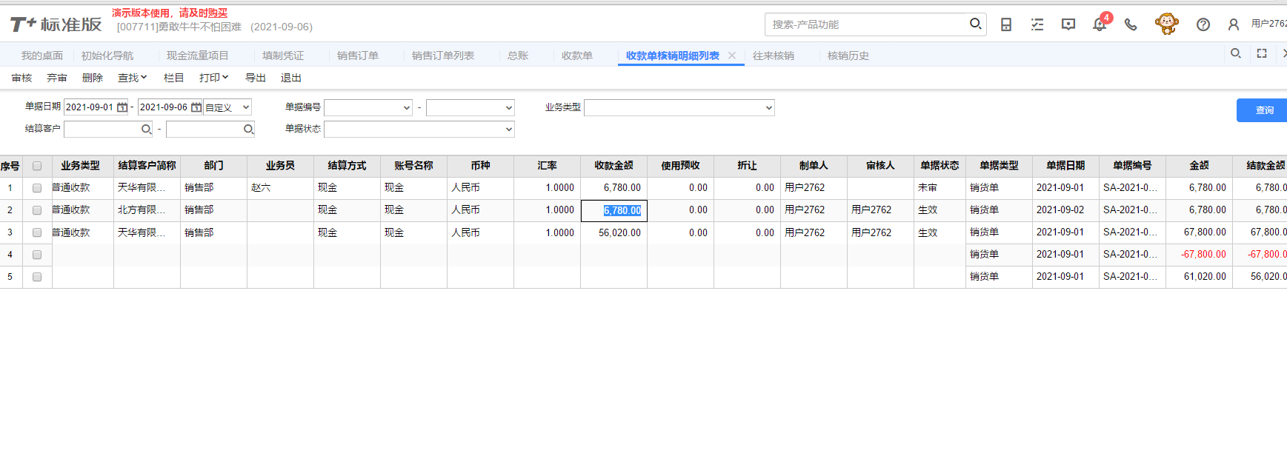Click the 收款金额 column header
The height and width of the screenshot is (476, 1287).
[614, 166]
